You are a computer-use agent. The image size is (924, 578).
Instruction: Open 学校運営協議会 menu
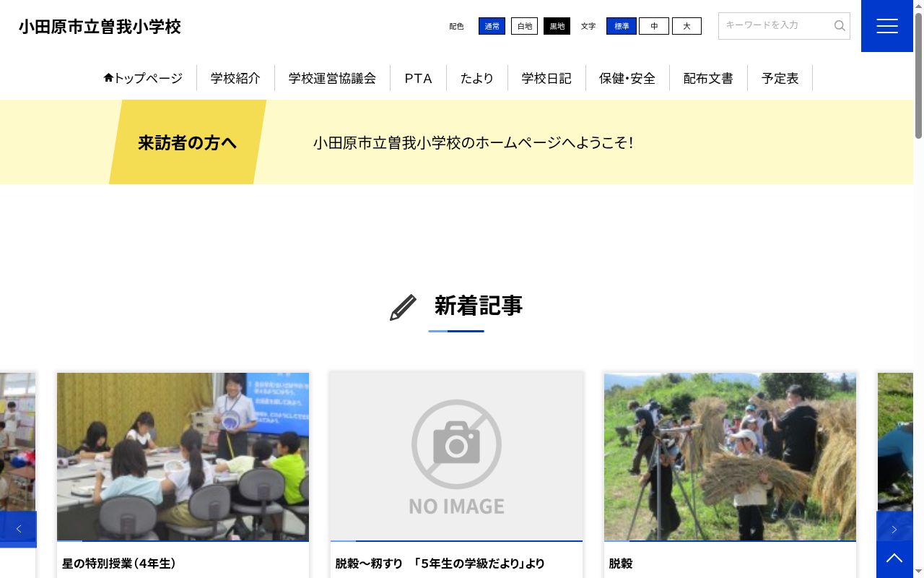[x=332, y=78]
